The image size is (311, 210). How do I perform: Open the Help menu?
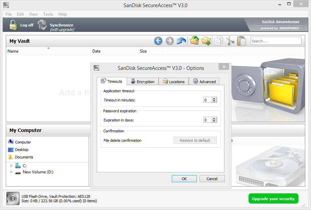(x=62, y=14)
